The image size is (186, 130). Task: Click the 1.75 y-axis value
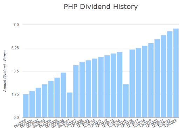point(15,94)
